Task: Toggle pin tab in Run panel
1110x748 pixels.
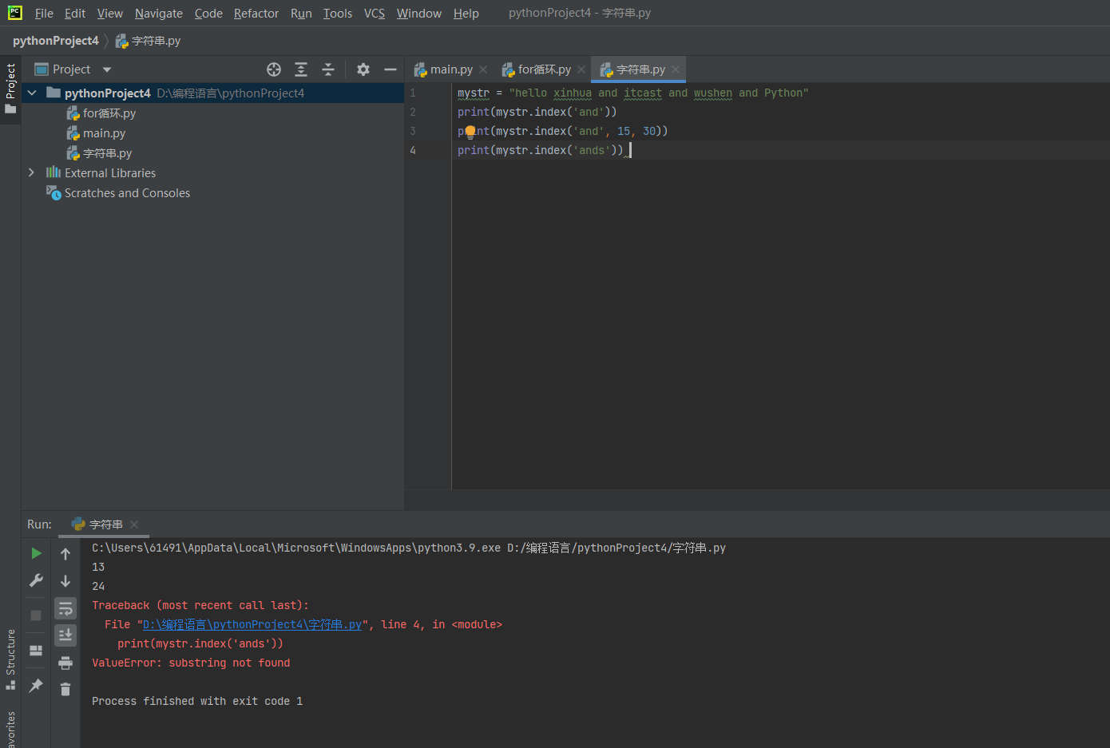Action: (x=36, y=685)
